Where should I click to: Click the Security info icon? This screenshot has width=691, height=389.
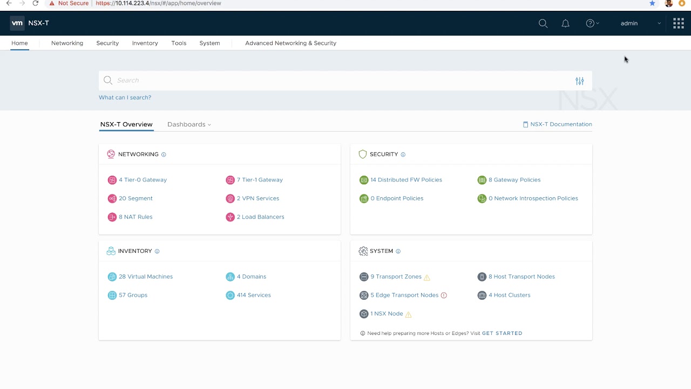403,155
